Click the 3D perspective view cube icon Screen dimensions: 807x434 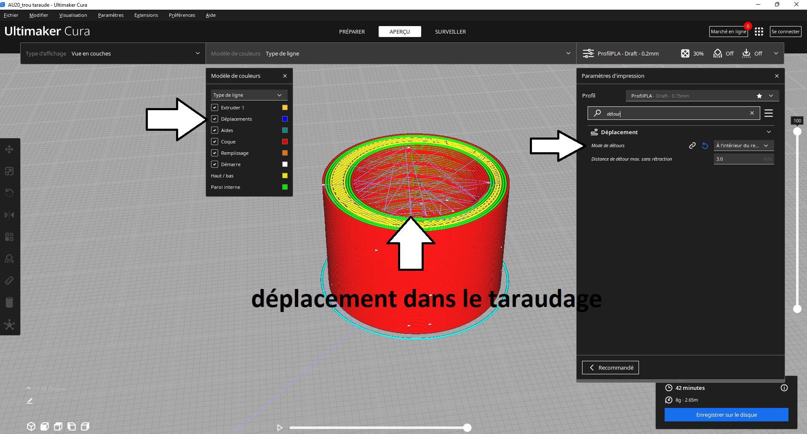(x=31, y=426)
